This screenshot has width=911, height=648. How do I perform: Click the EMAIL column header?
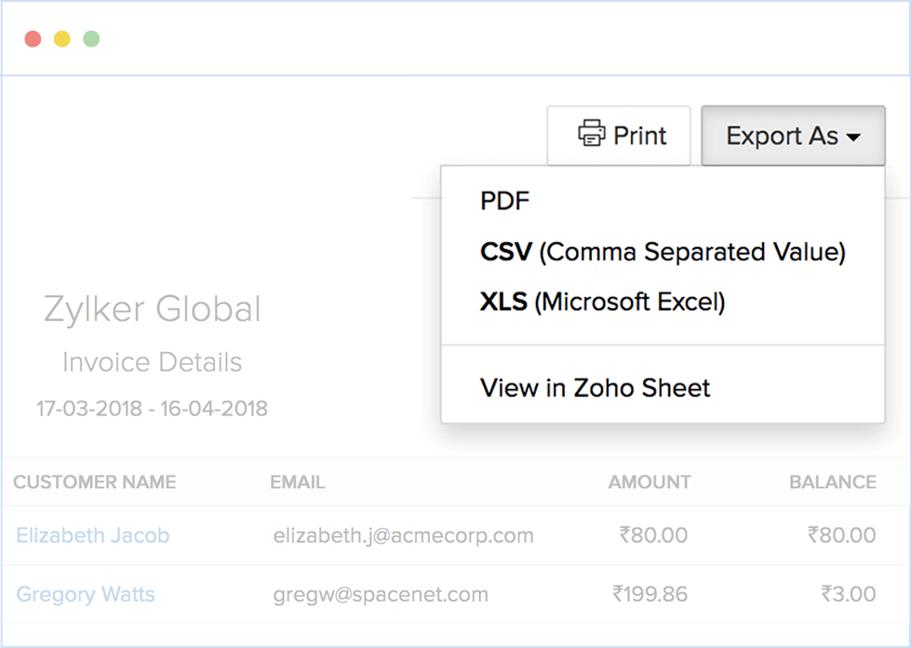(297, 482)
